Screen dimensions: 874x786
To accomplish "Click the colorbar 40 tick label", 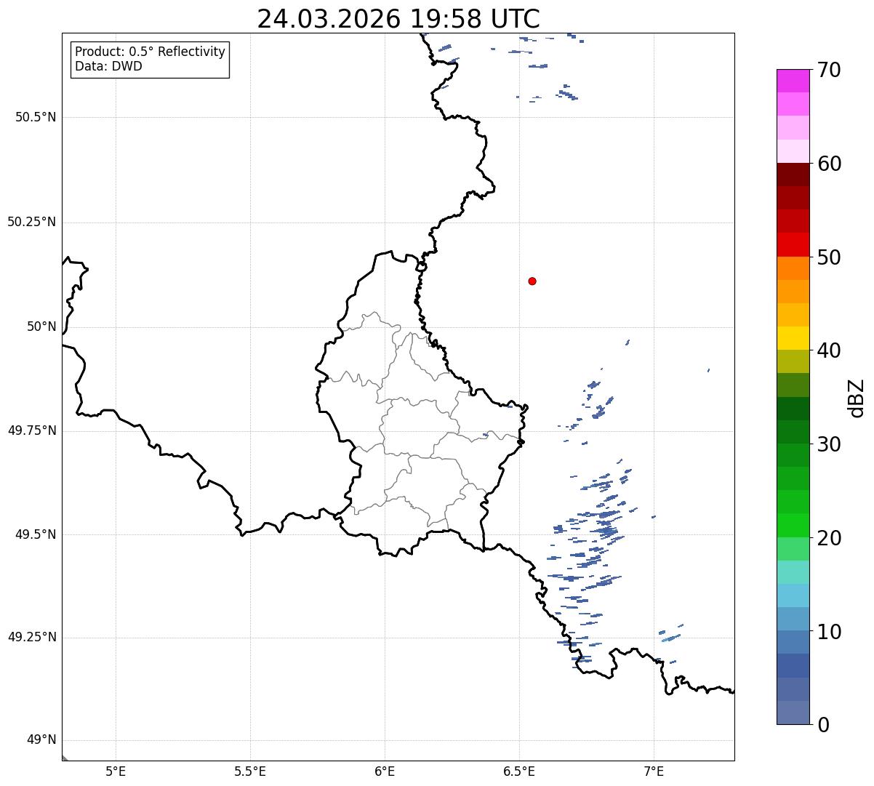I will (x=829, y=350).
